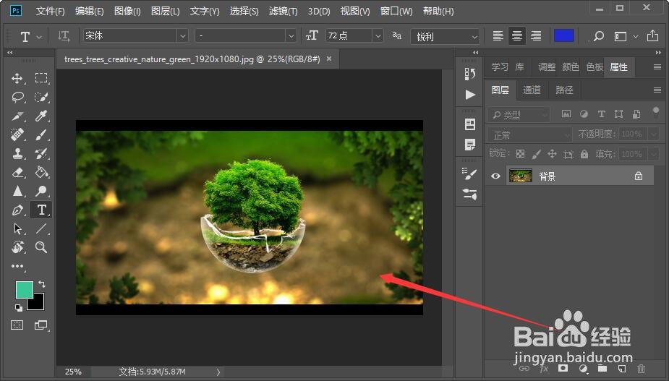Hide the 背景 layer visibility eye
The width and height of the screenshot is (669, 381).
(495, 176)
